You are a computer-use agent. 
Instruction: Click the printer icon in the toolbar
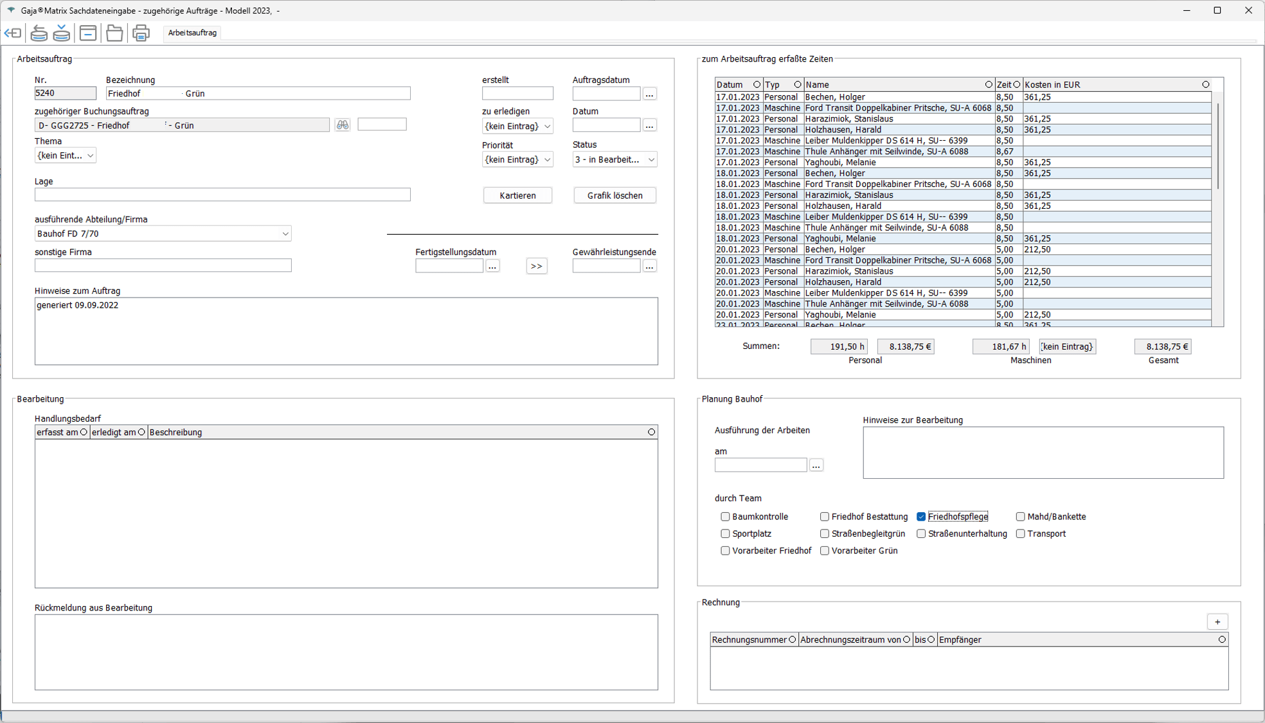coord(141,33)
